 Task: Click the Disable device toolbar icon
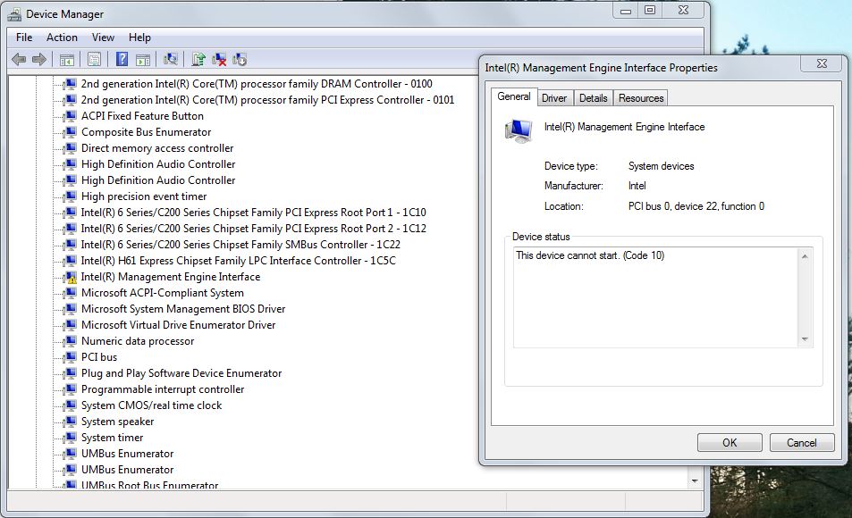coord(240,60)
